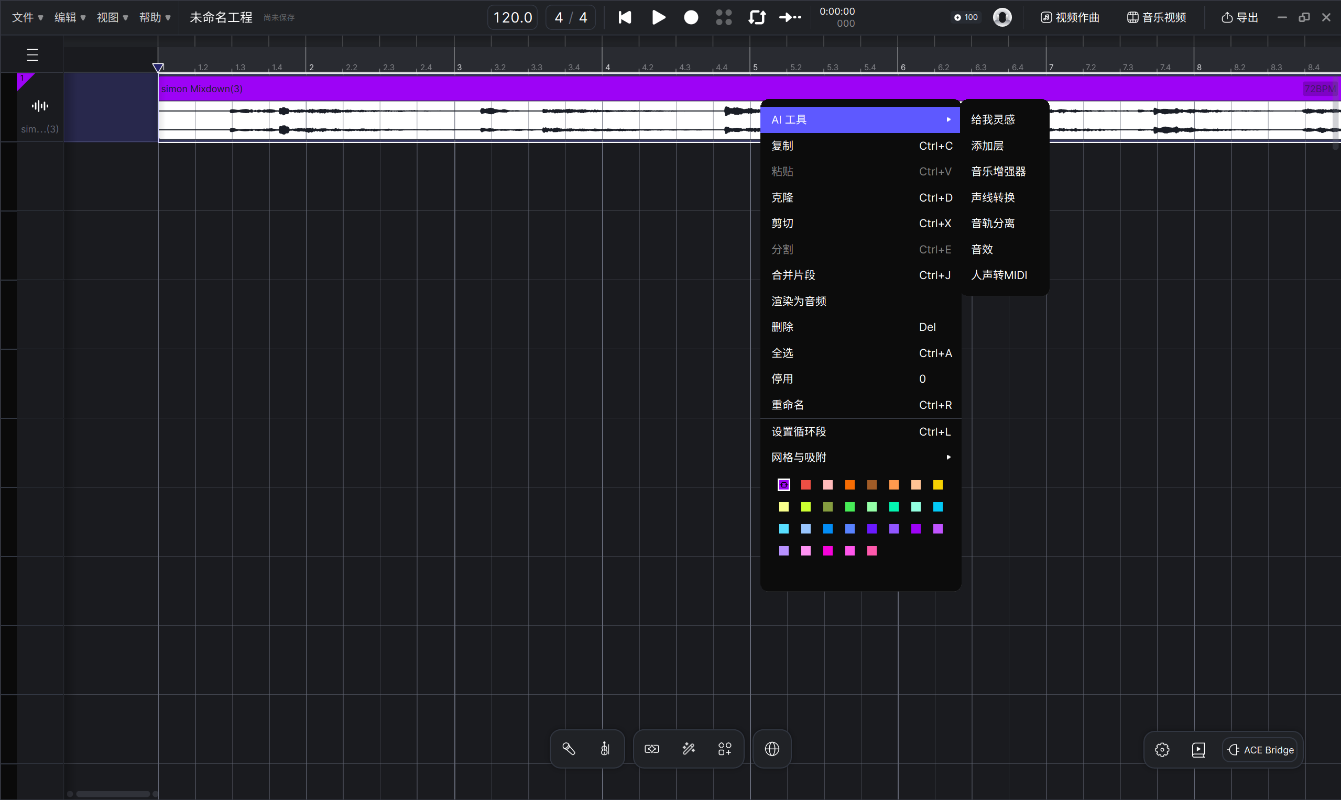Viewport: 1341px width, 800px height.
Task: Toggle the follow playhead arrow icon
Action: 790,17
